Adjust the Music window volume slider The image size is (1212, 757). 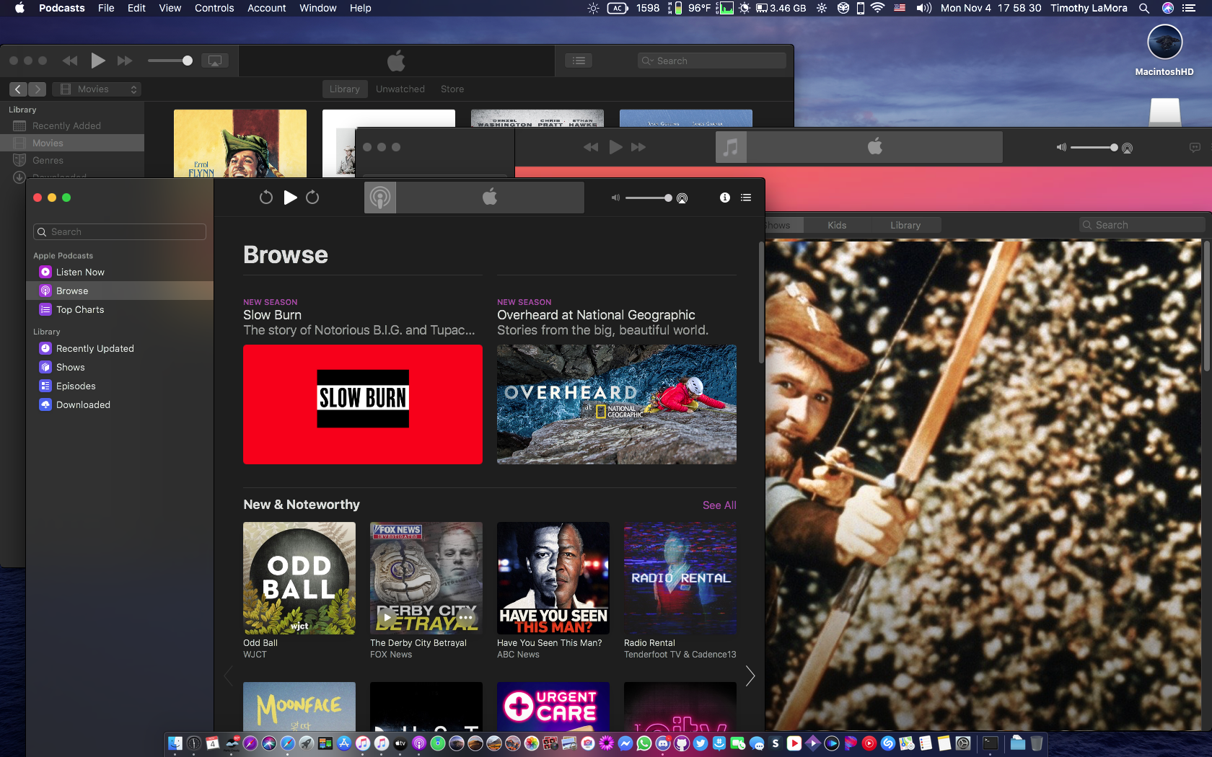coord(1094,147)
